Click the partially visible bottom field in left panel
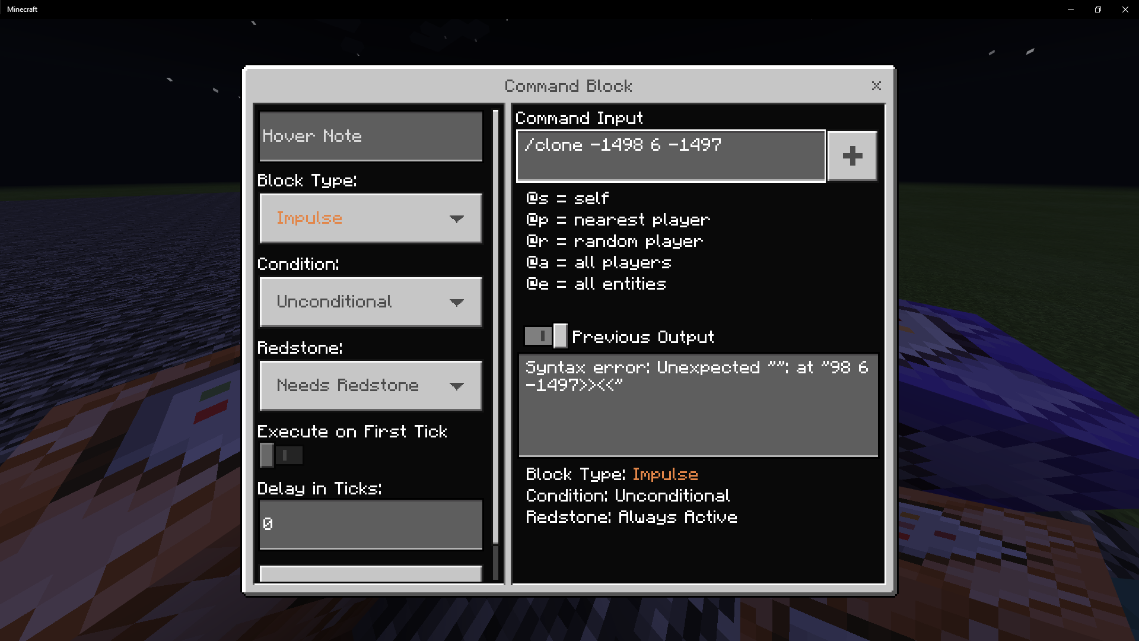The width and height of the screenshot is (1139, 641). point(371,574)
